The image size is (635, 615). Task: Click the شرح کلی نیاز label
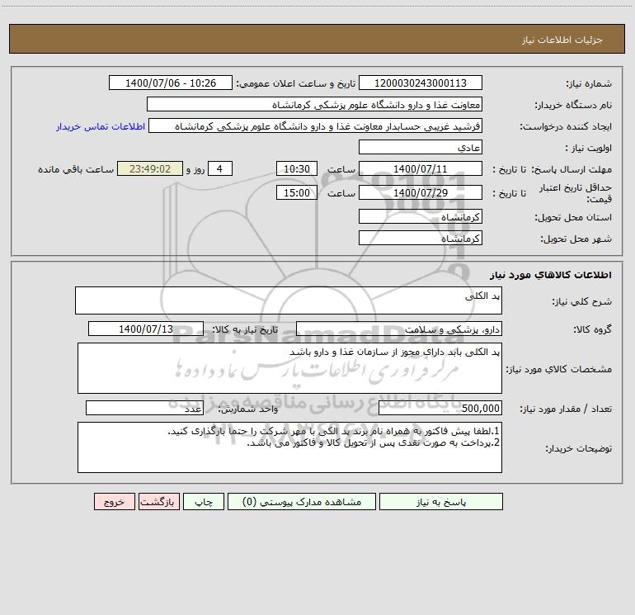582,301
